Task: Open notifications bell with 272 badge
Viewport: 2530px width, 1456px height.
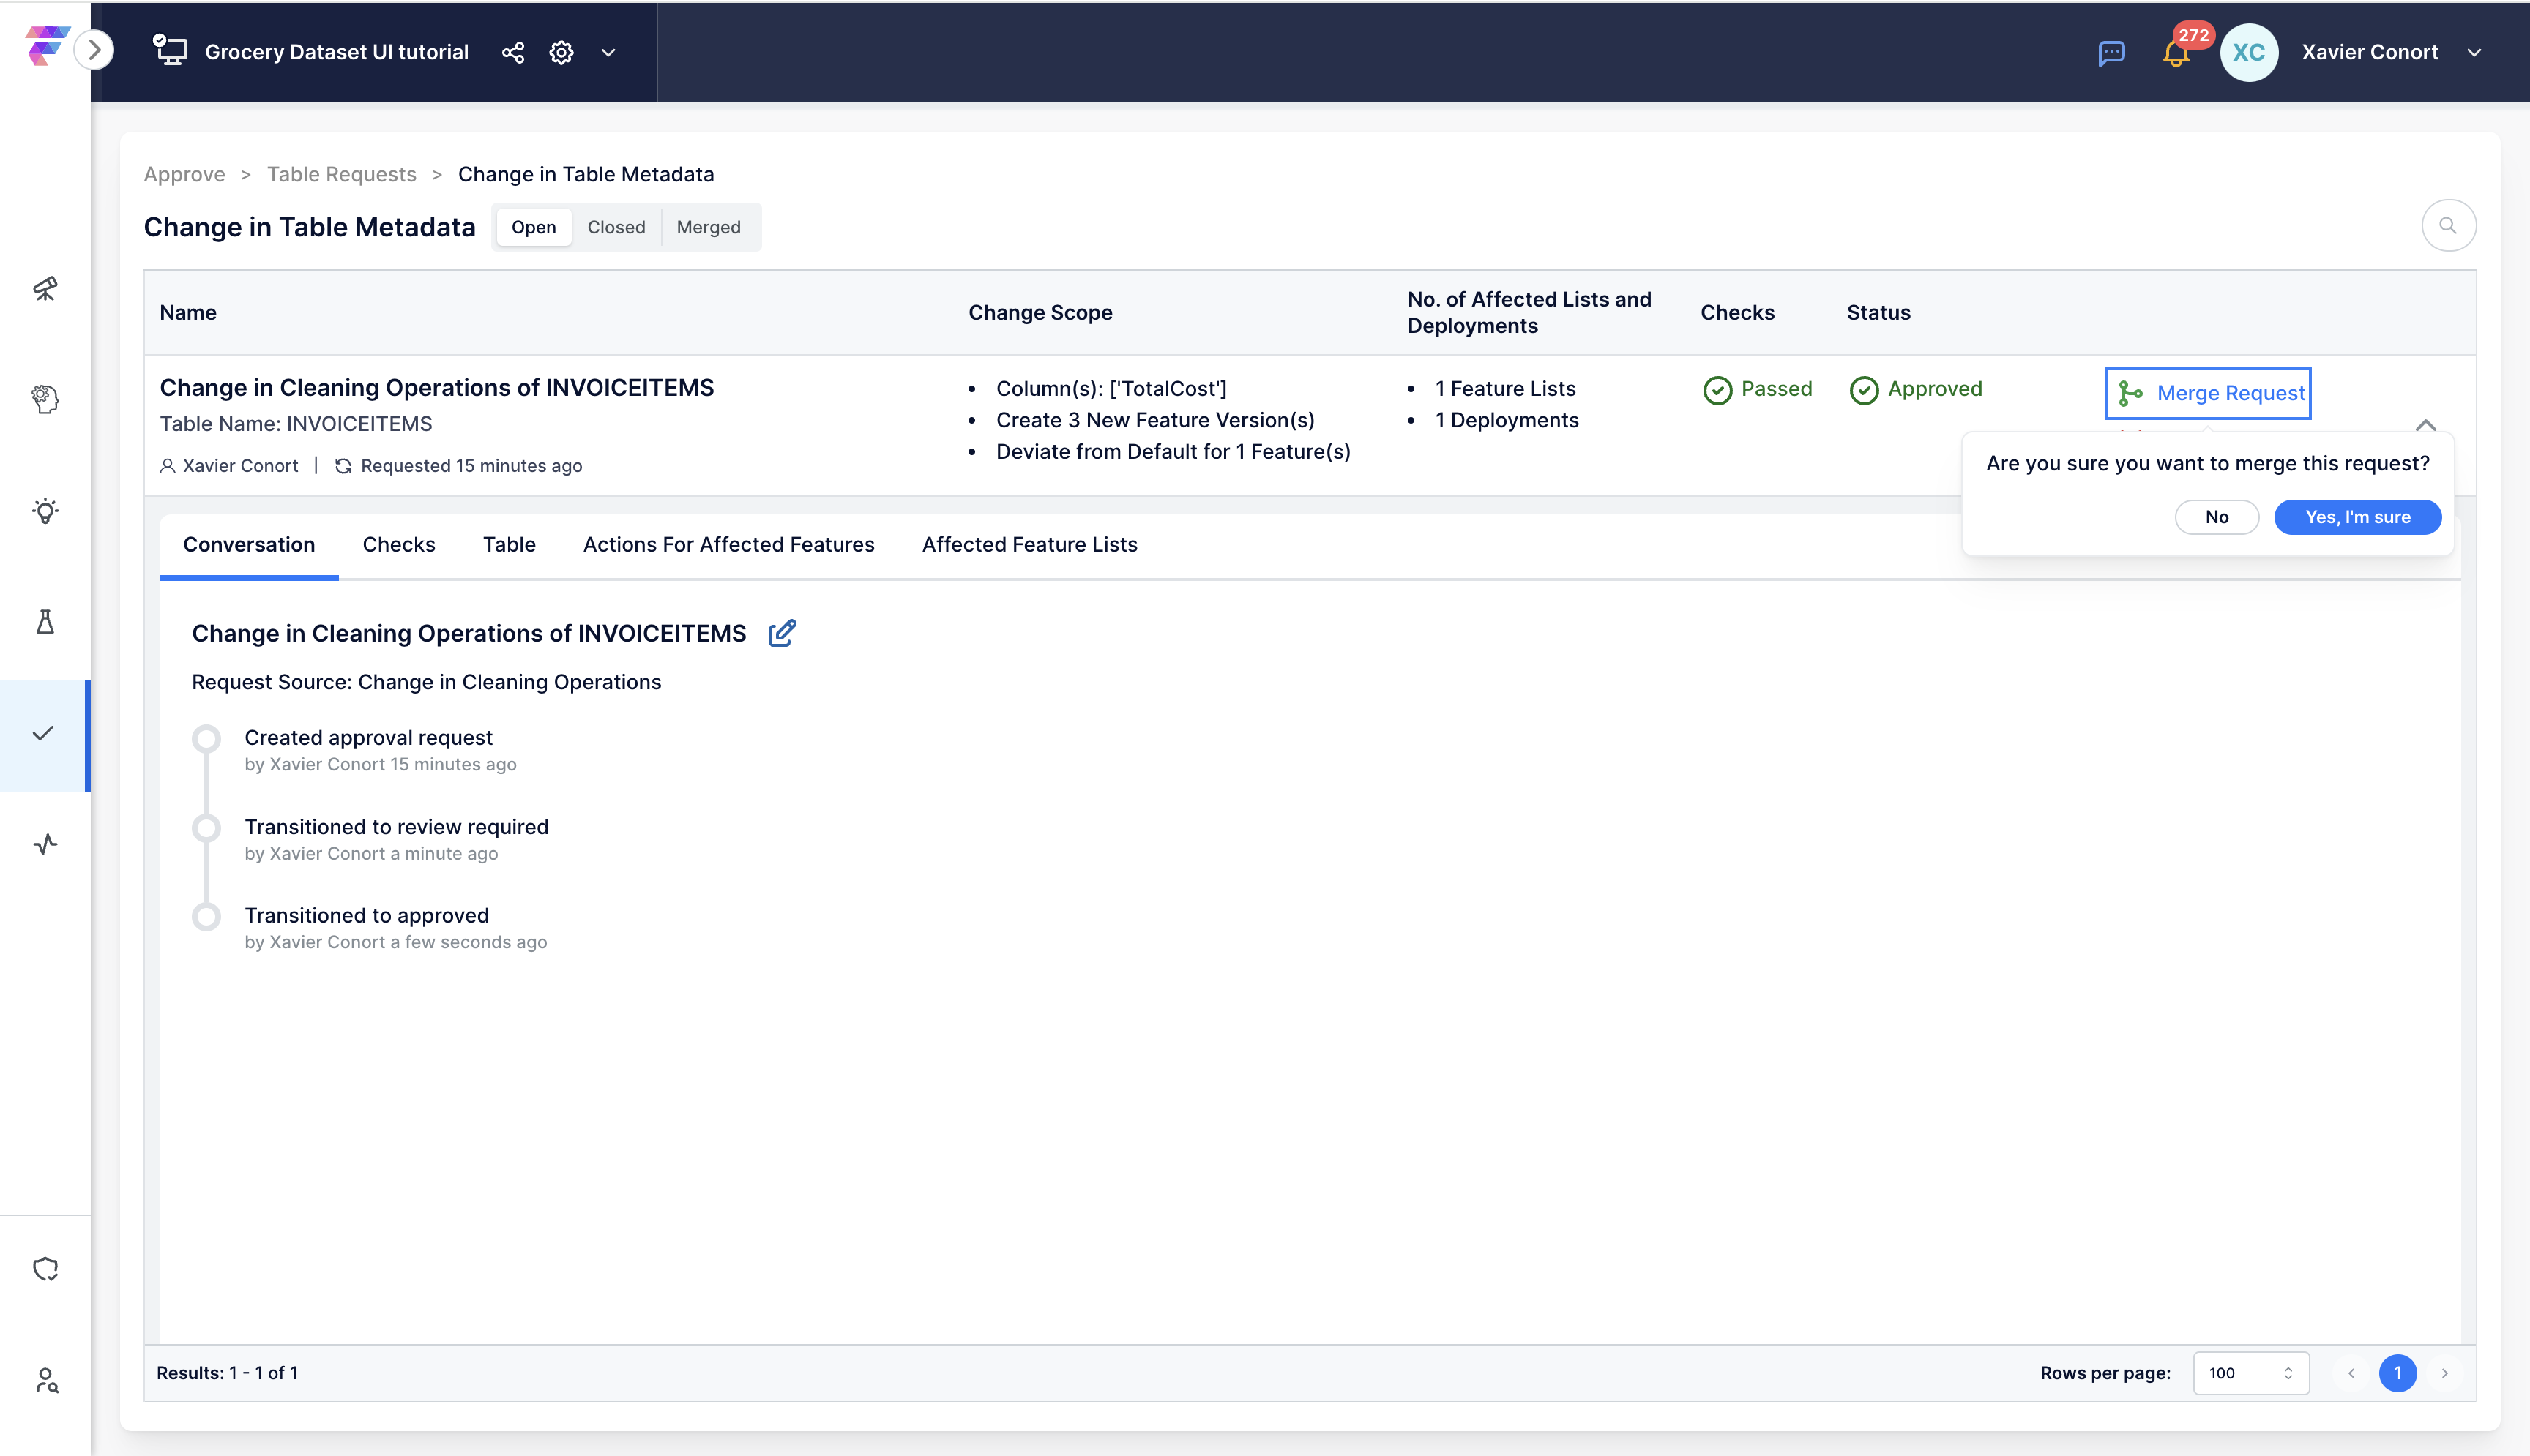Action: 2176,52
